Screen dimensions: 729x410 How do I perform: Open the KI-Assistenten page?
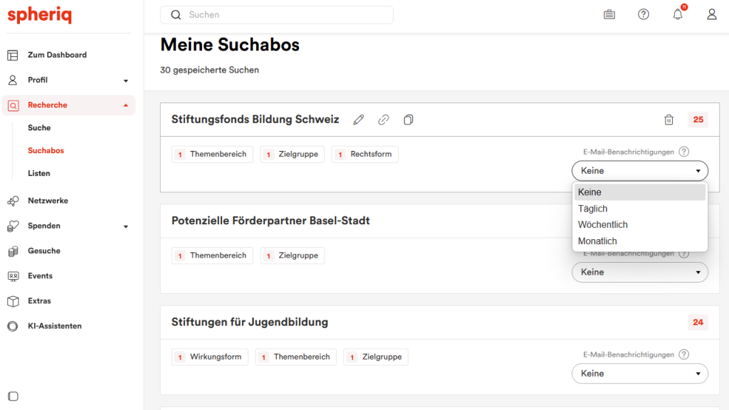pyautogui.click(x=55, y=326)
